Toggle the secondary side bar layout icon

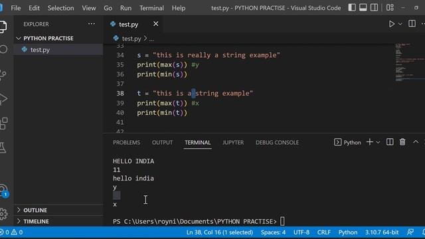[374, 7]
